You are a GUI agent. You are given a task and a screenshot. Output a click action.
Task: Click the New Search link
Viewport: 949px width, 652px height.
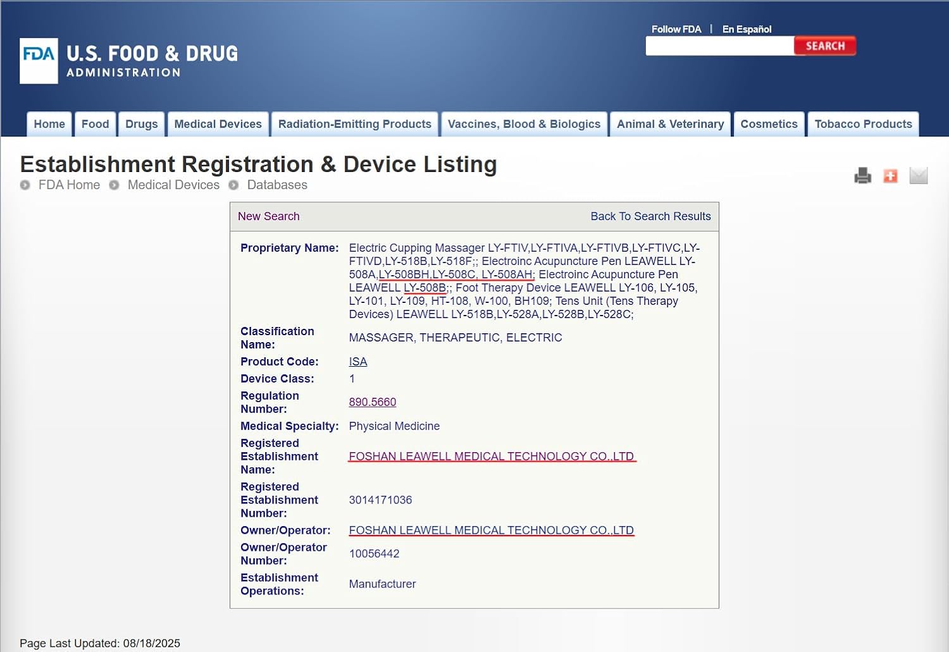[x=268, y=216]
